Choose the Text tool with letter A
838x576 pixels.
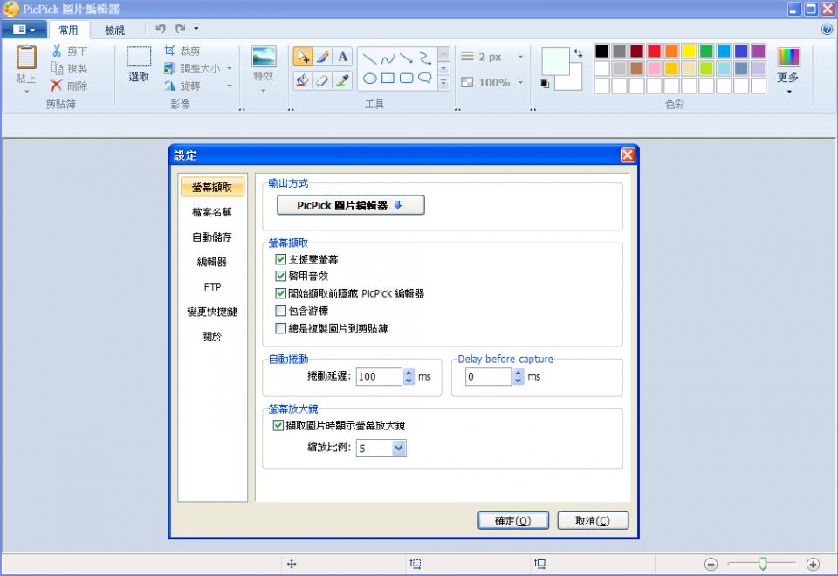pyautogui.click(x=342, y=57)
